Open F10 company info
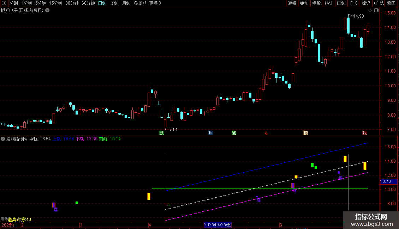The height and width of the screenshot is (229, 399). 354,3
